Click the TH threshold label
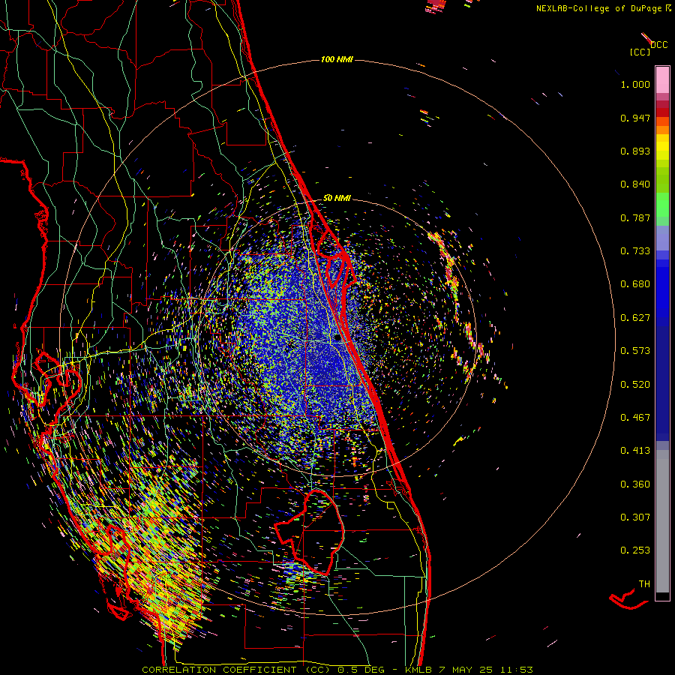This screenshot has height=675, width=675. coord(644,584)
